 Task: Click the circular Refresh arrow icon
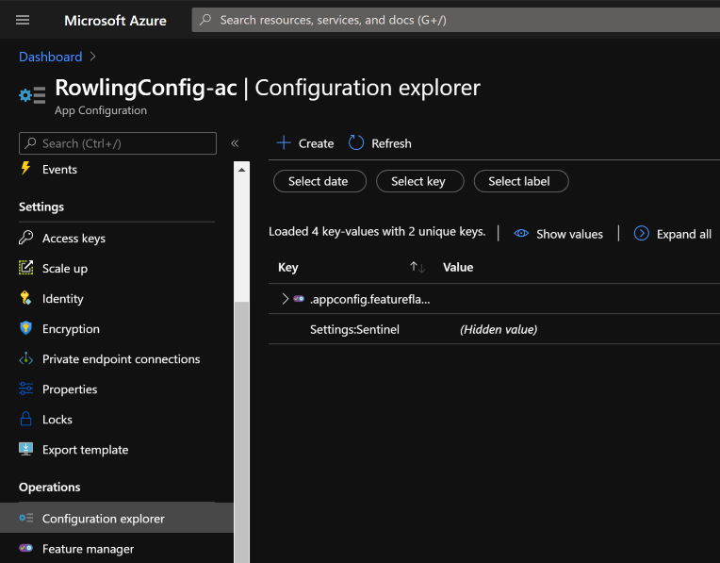click(x=356, y=143)
